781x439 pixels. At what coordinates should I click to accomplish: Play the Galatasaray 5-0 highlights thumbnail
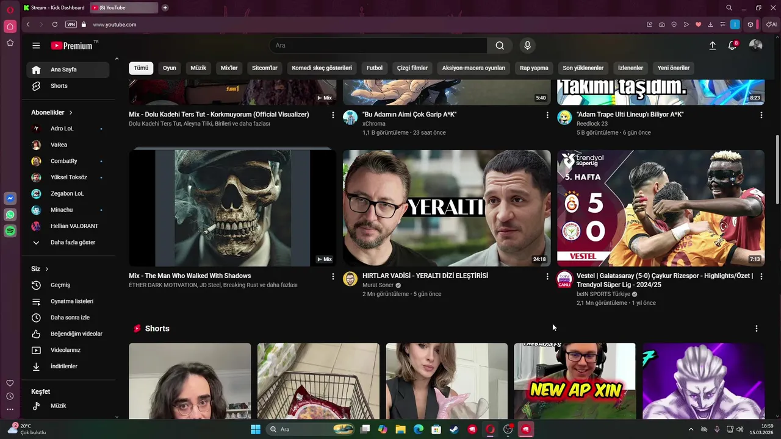tap(661, 208)
